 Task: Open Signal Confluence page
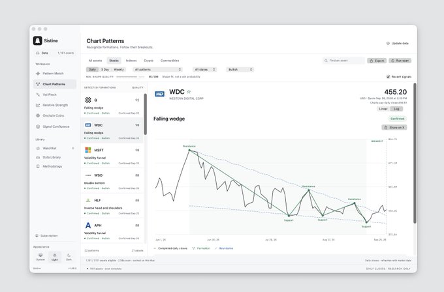tap(55, 126)
